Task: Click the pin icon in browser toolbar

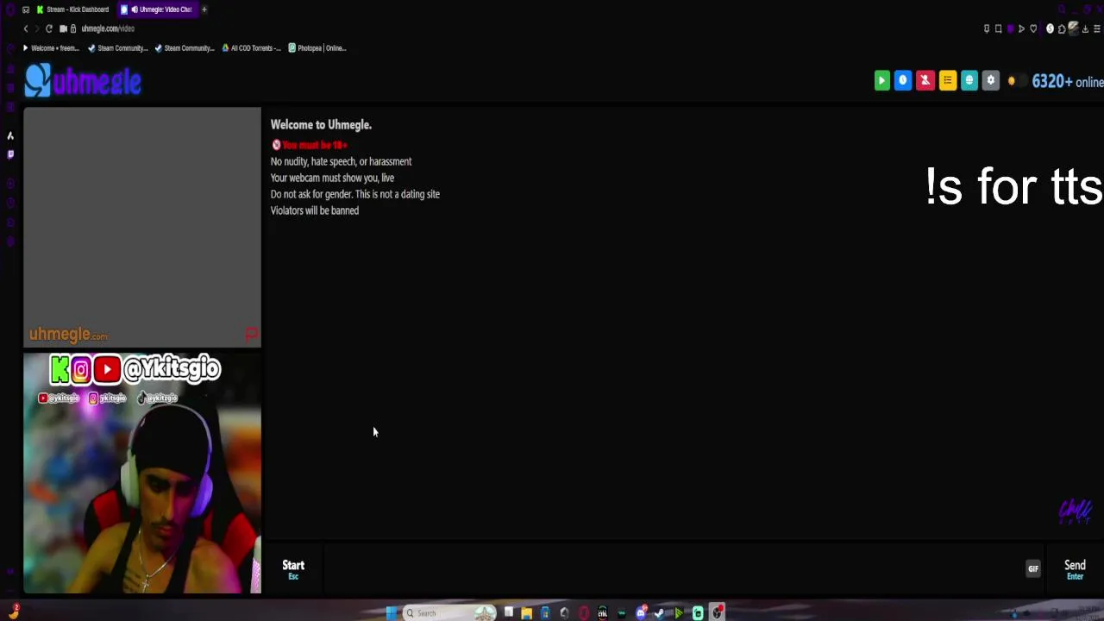Action: 987,28
